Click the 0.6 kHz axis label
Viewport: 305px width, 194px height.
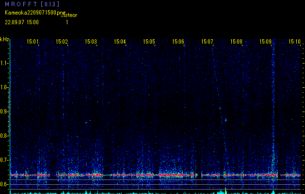[4, 184]
